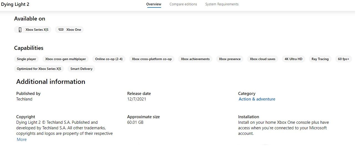The height and width of the screenshot is (152, 357).
Task: Click the Ray Tracing chip
Action: coord(320,59)
